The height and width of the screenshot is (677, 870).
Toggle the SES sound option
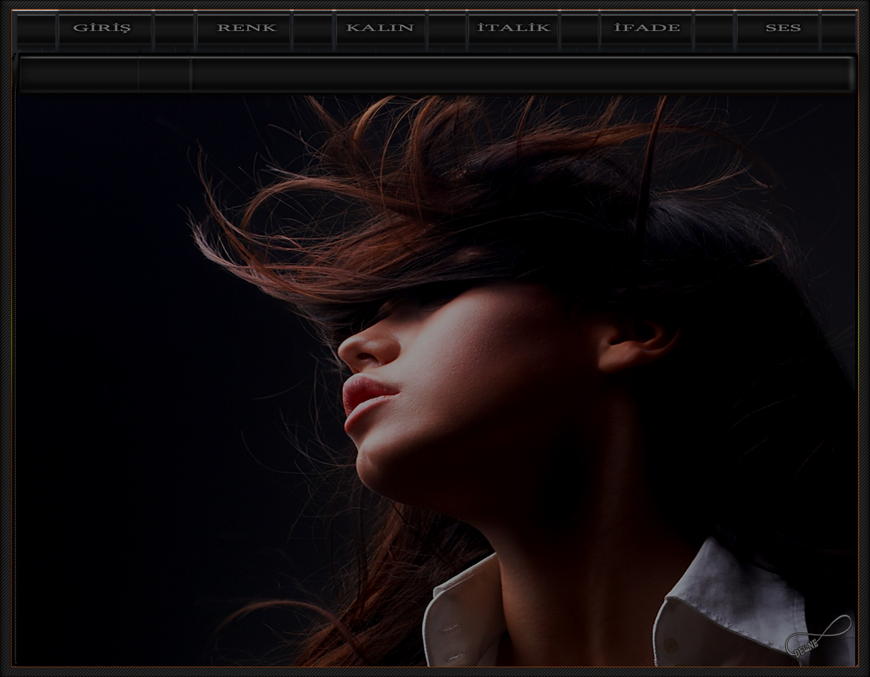tap(782, 28)
